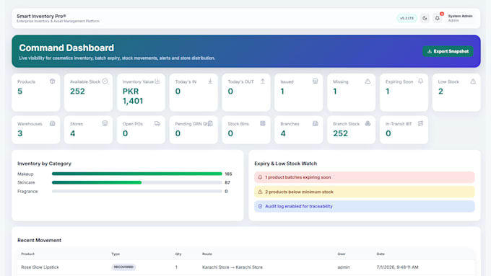The height and width of the screenshot is (276, 491).
Task: Open the '1 product batches expiring soon' alert
Action: point(365,177)
